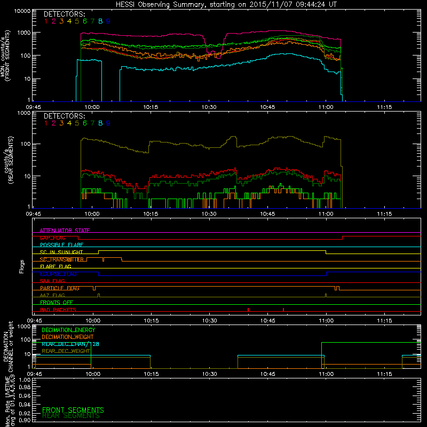Screen dimensions: 427x427
Task: Click 10:30 time label under front segments plot
Action: click(x=209, y=107)
